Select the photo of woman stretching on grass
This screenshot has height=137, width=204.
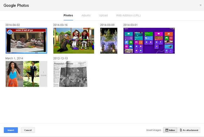[x=31, y=74]
